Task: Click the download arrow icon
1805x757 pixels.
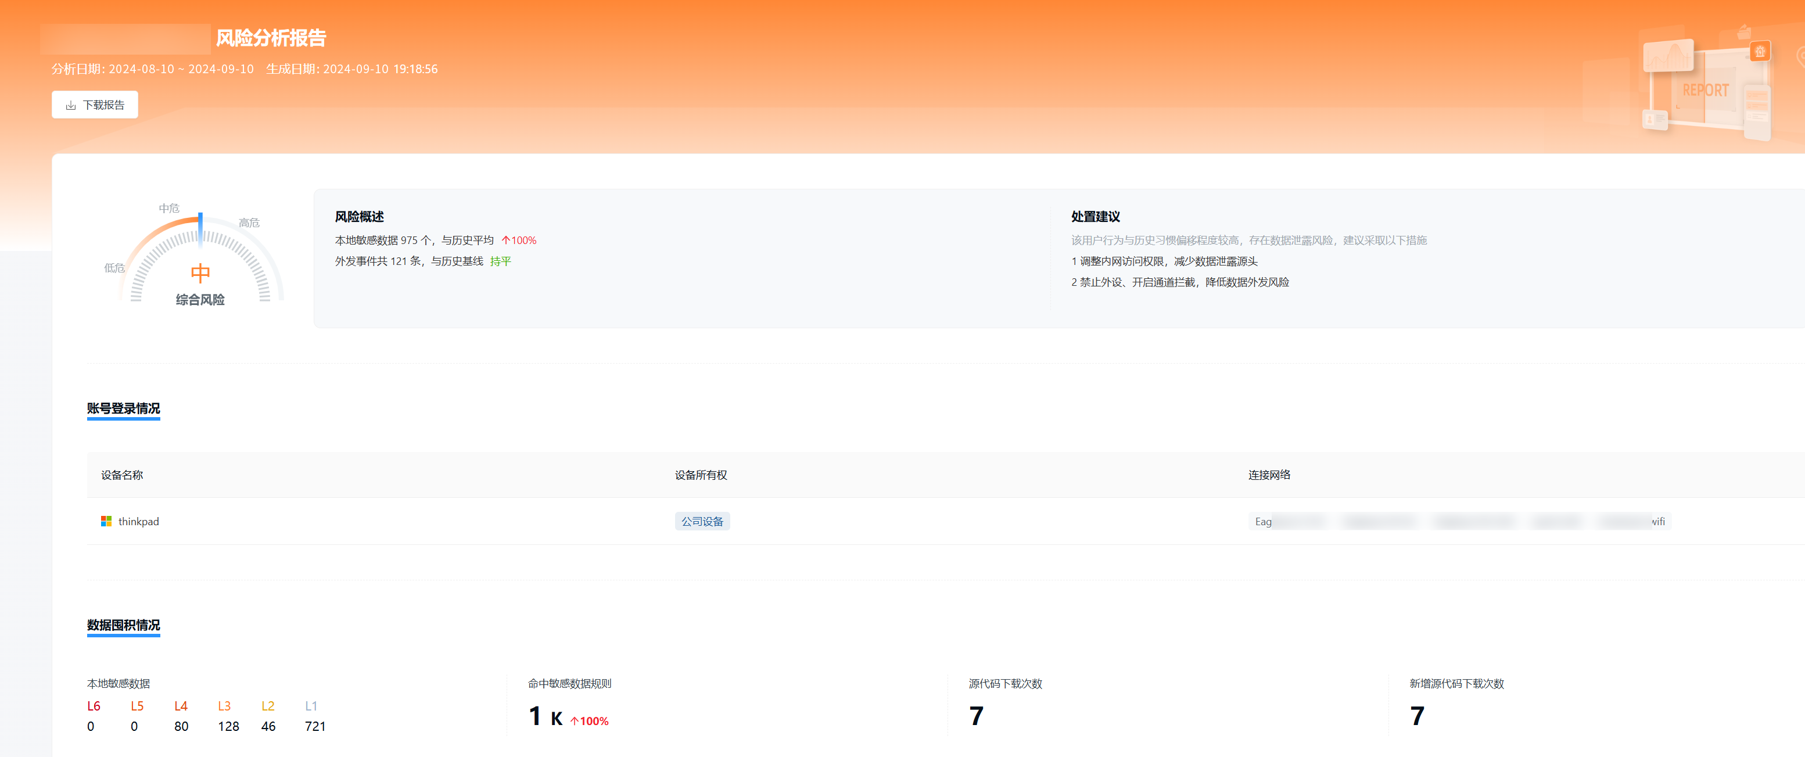Action: pyautogui.click(x=71, y=106)
